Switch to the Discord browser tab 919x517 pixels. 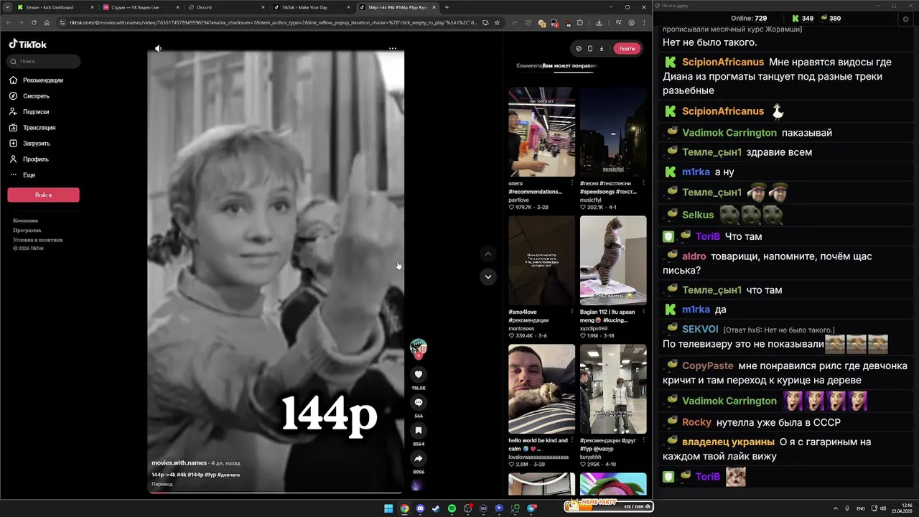pos(228,7)
